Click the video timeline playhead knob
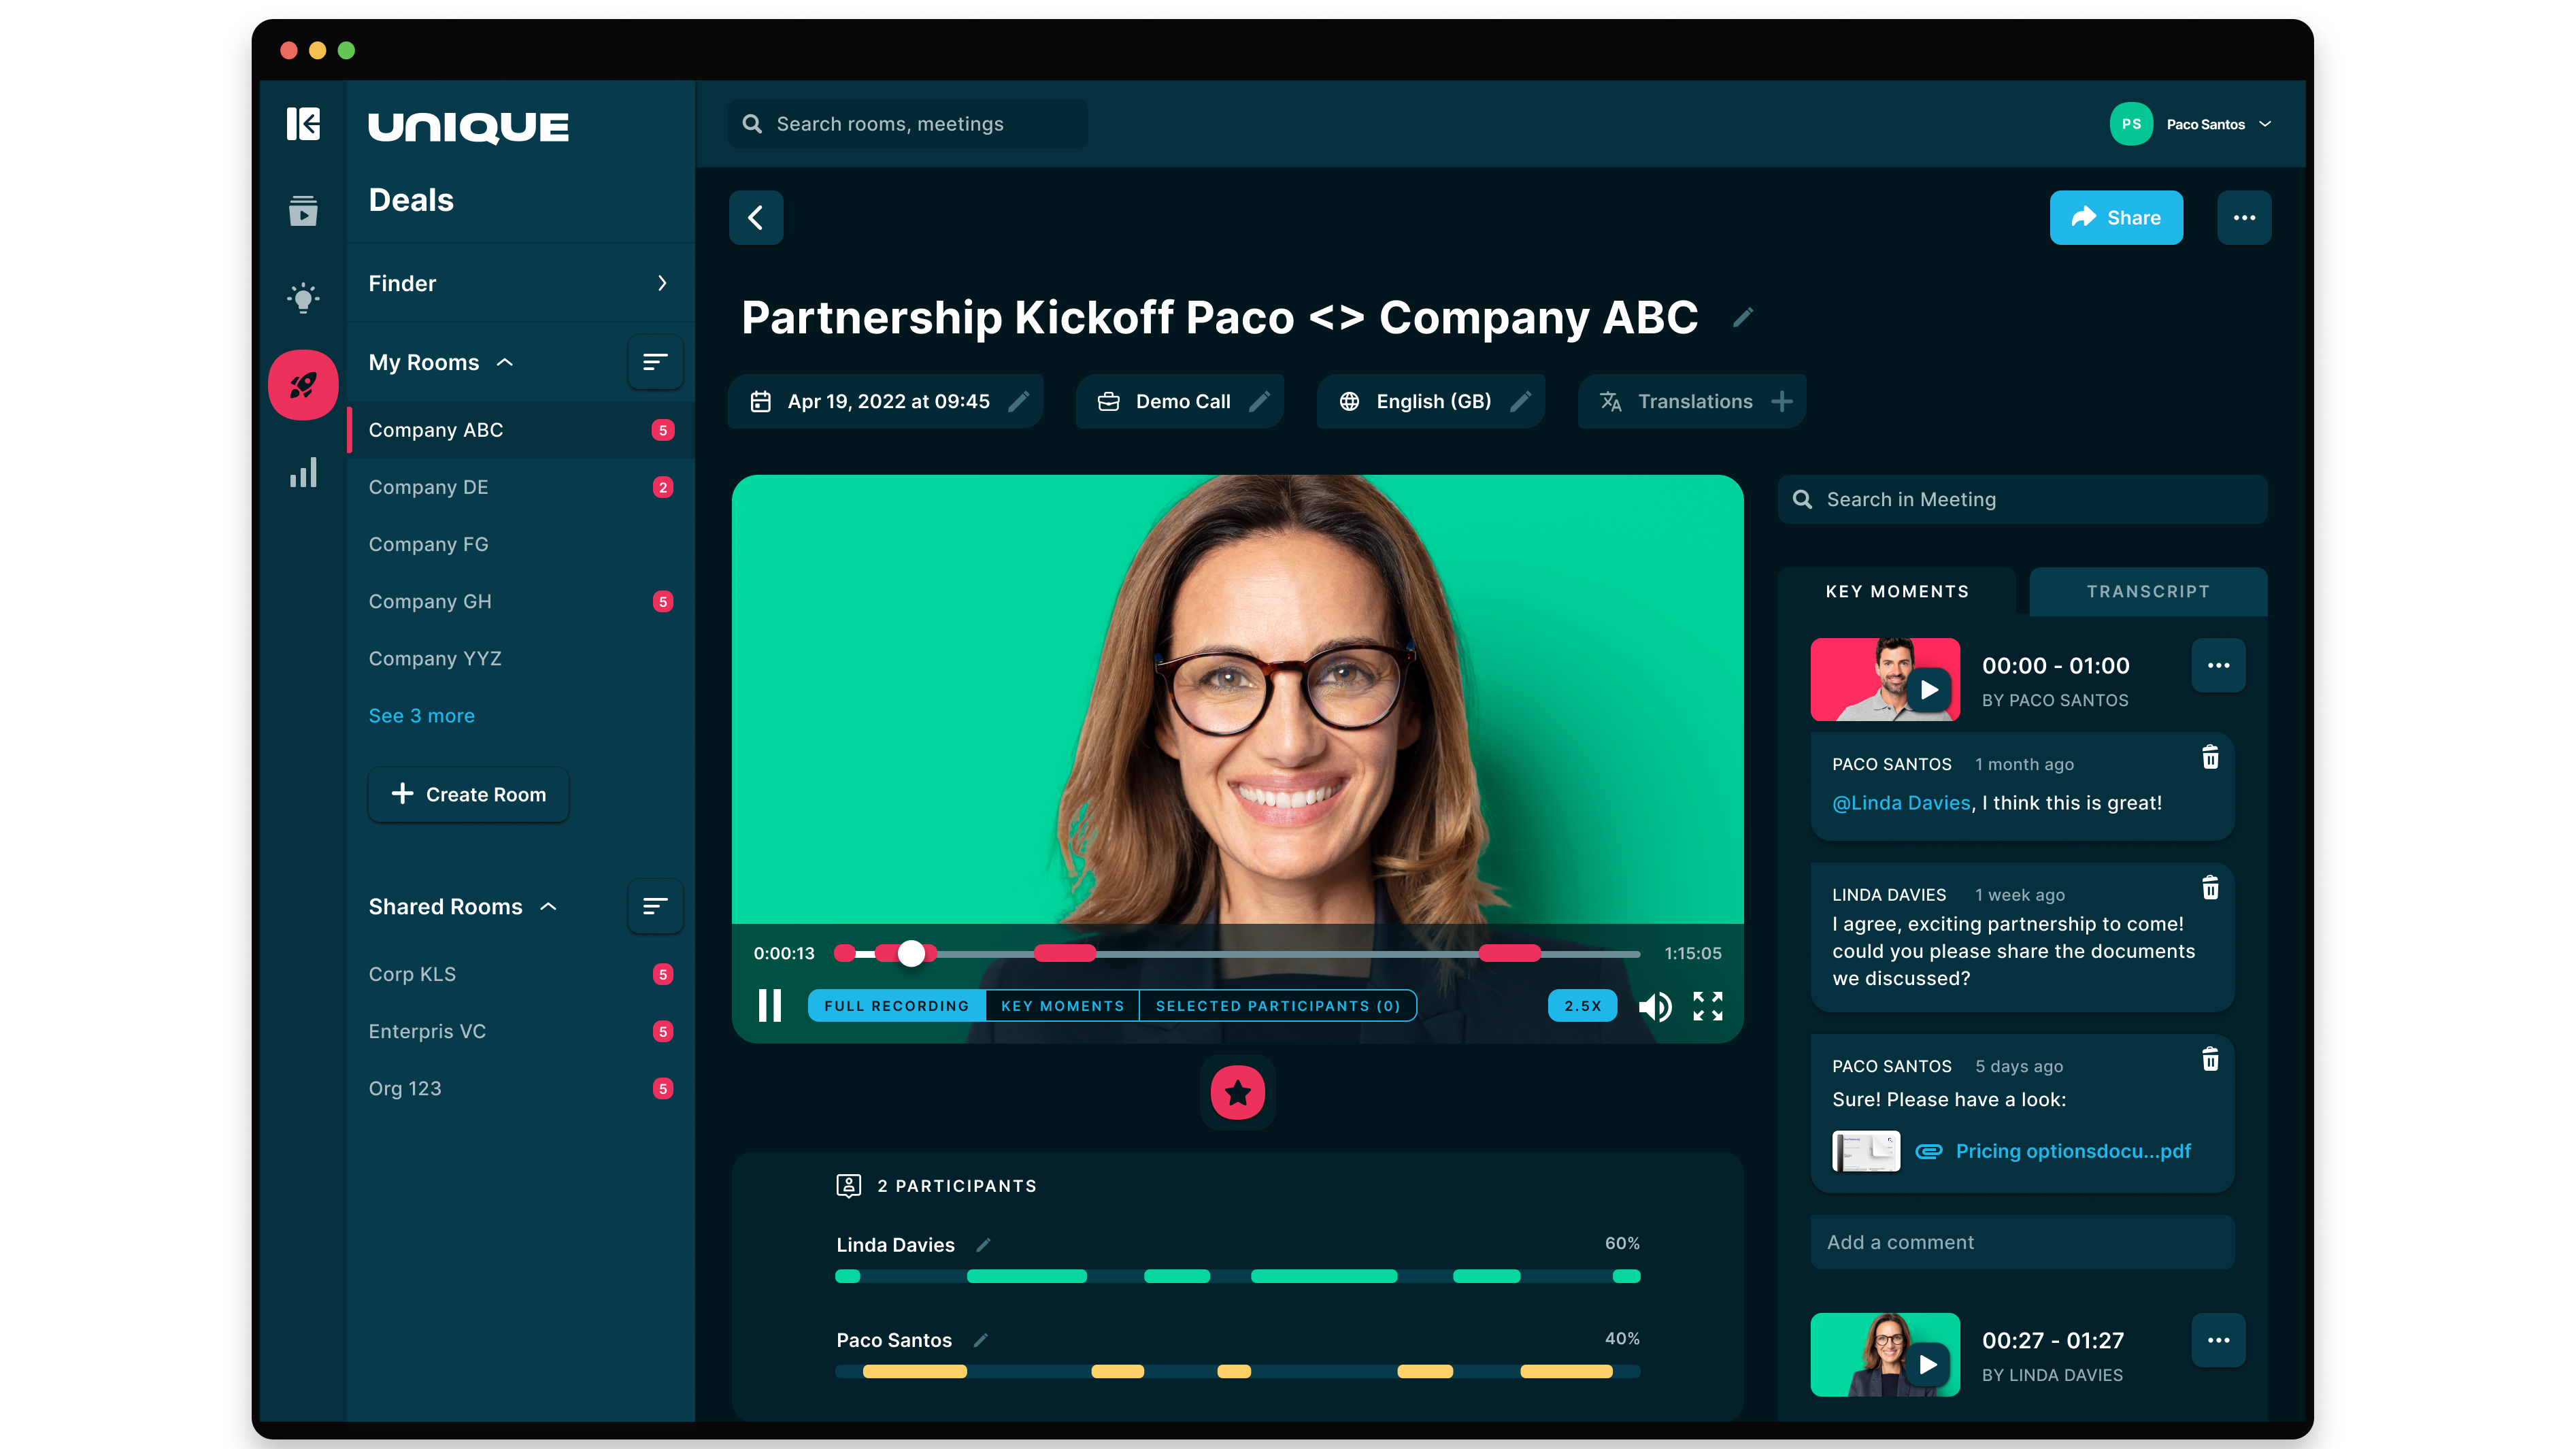Viewport: 2576px width, 1449px height. [911, 953]
